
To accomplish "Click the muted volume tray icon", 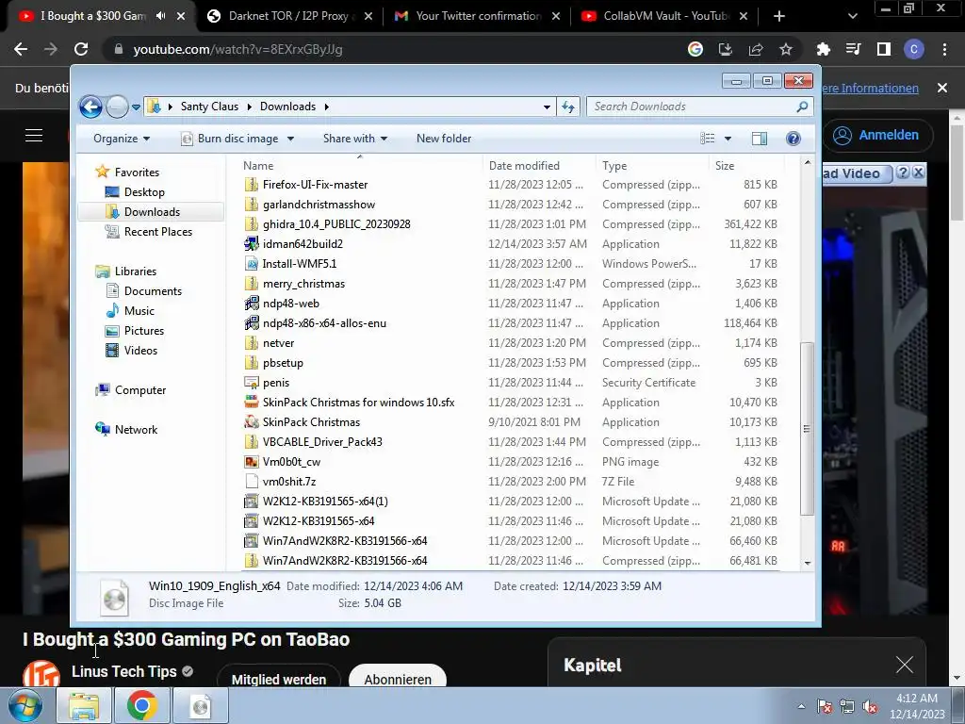I will (870, 706).
